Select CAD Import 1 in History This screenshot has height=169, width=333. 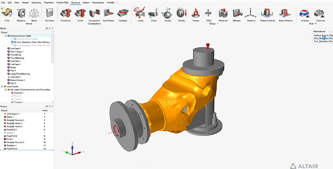13,114
